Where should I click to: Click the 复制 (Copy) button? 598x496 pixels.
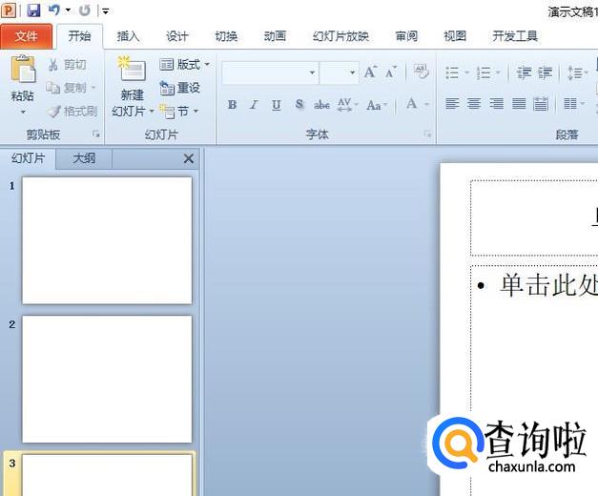click(x=66, y=88)
